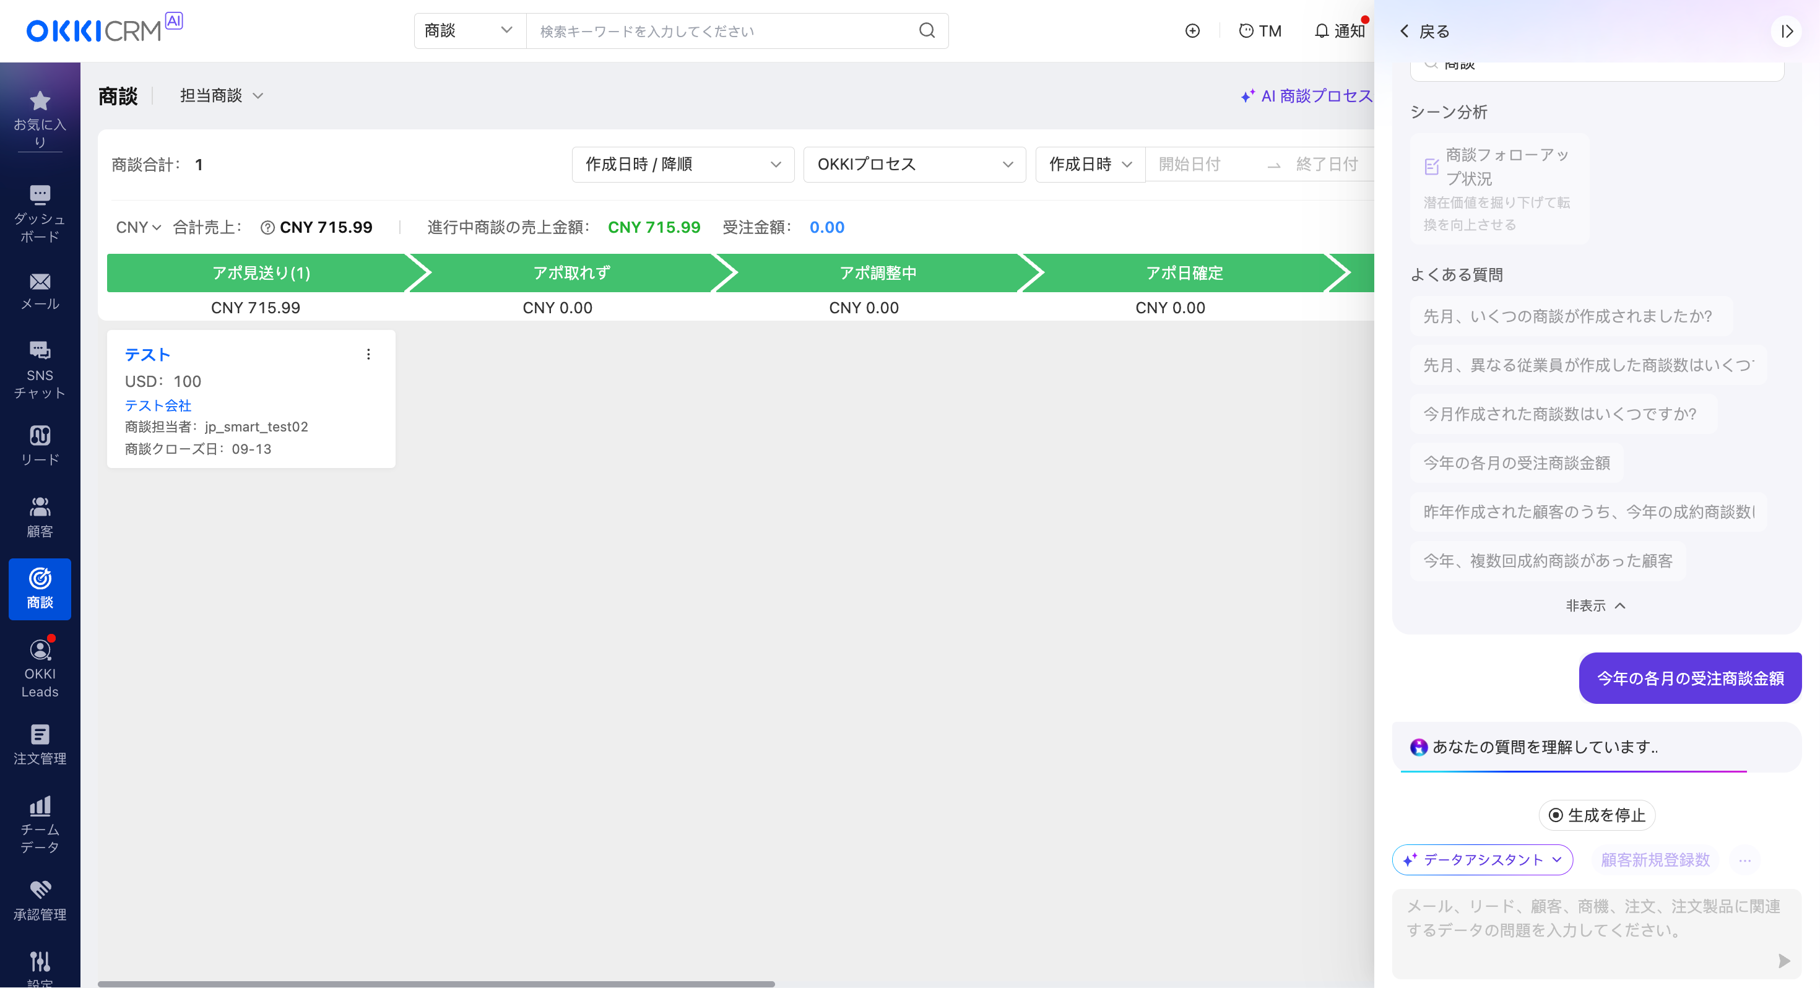1820x988 pixels.
Task: Click the help icon beside 合計売上
Action: (267, 228)
